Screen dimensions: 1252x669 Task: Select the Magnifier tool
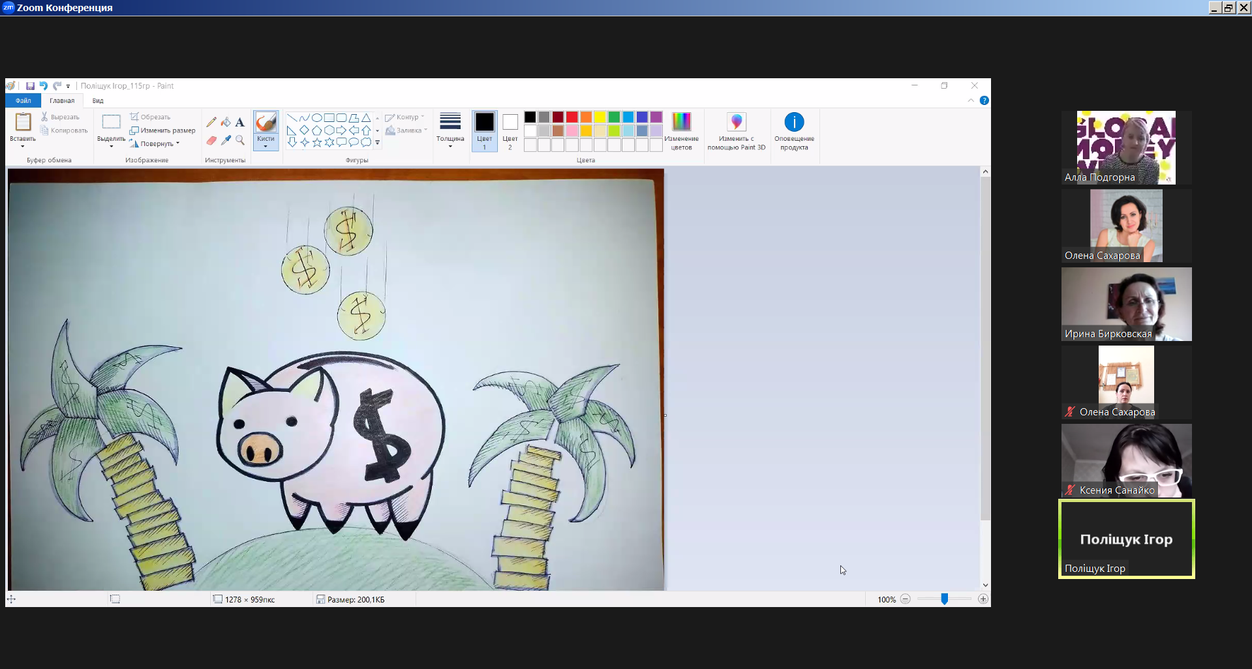tap(240, 140)
